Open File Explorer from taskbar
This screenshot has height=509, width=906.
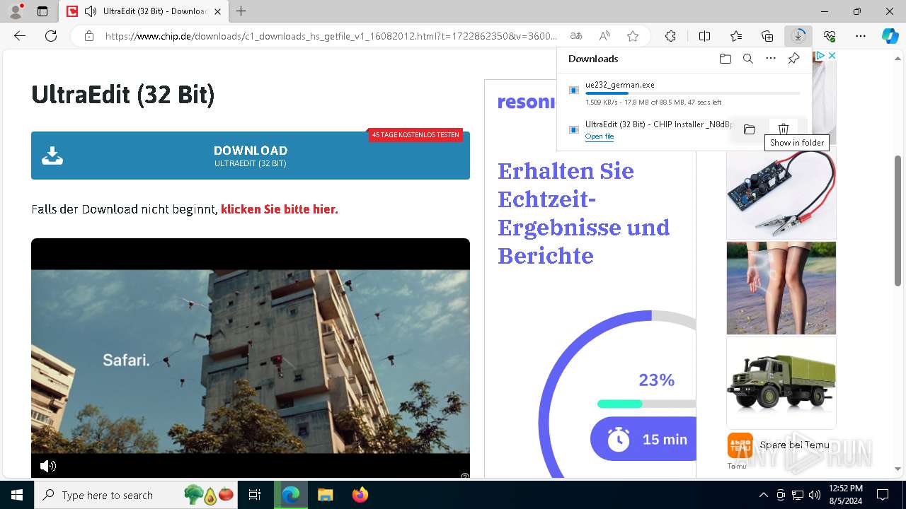325,495
